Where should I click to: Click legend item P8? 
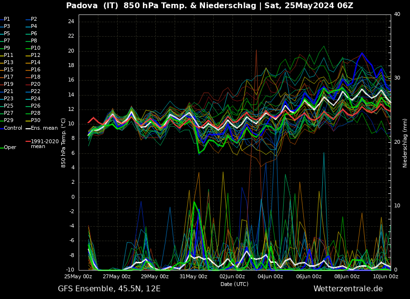34,41
